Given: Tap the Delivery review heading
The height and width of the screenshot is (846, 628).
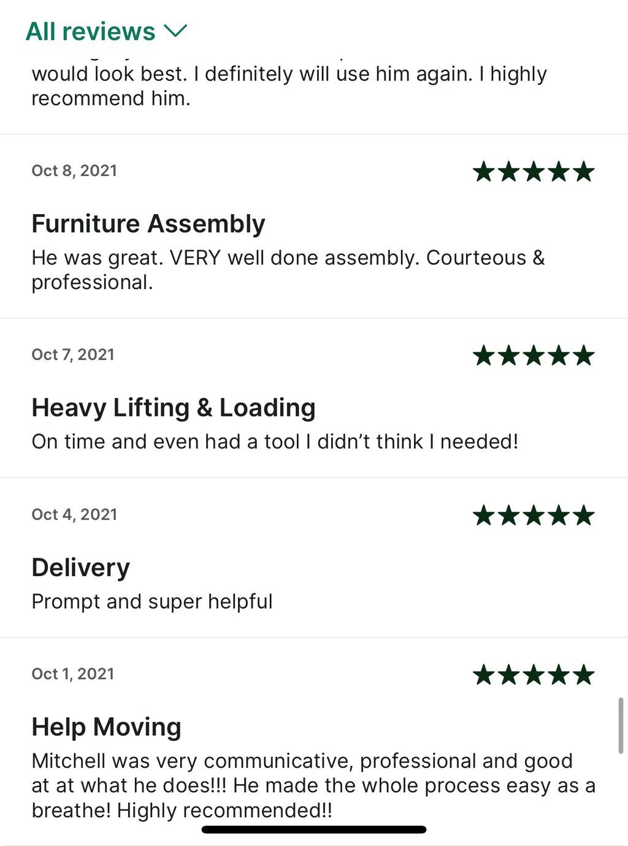Looking at the screenshot, I should coord(80,567).
